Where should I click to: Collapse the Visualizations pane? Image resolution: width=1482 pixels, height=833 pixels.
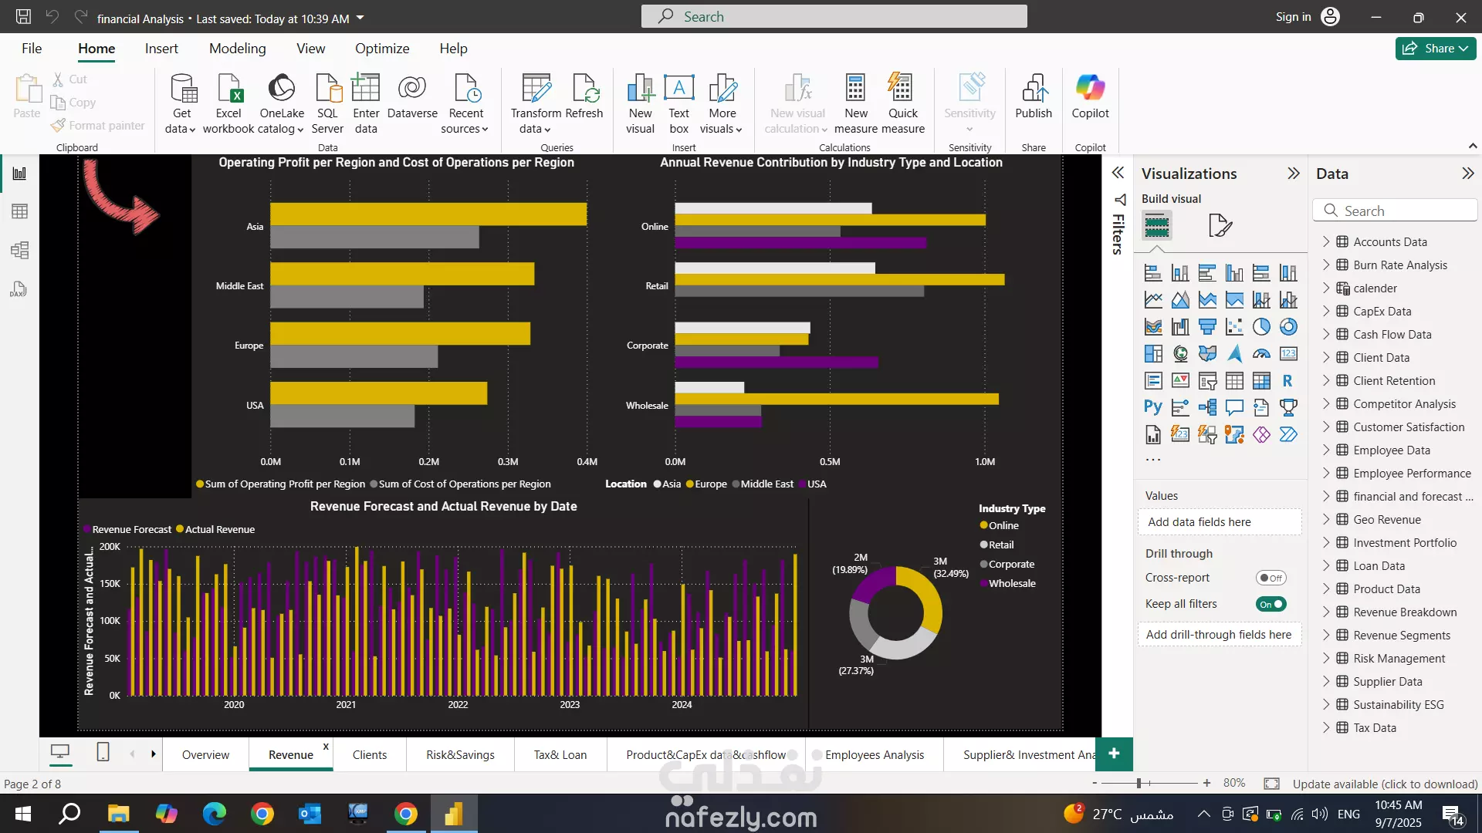[x=1294, y=174]
